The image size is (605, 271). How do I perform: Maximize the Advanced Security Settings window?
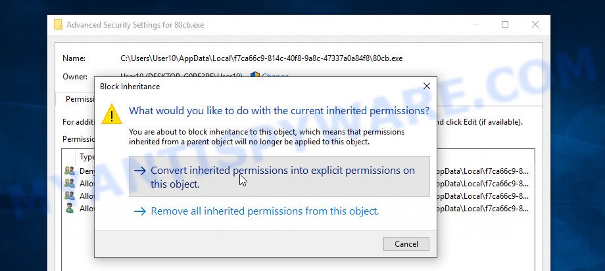pyautogui.click(x=504, y=25)
